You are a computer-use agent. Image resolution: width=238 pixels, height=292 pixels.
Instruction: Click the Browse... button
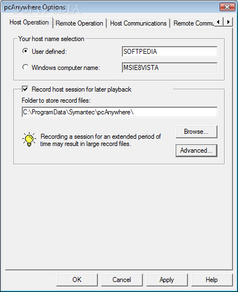(x=196, y=132)
